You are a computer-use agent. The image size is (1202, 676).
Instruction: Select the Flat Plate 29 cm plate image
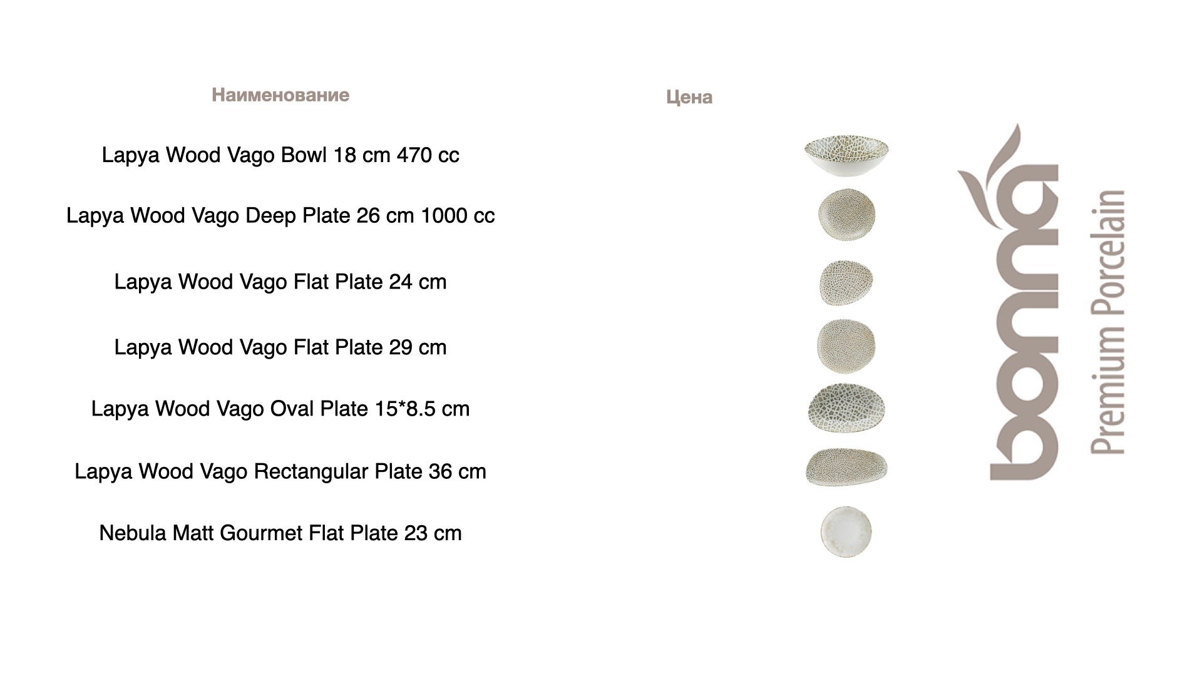pos(846,346)
